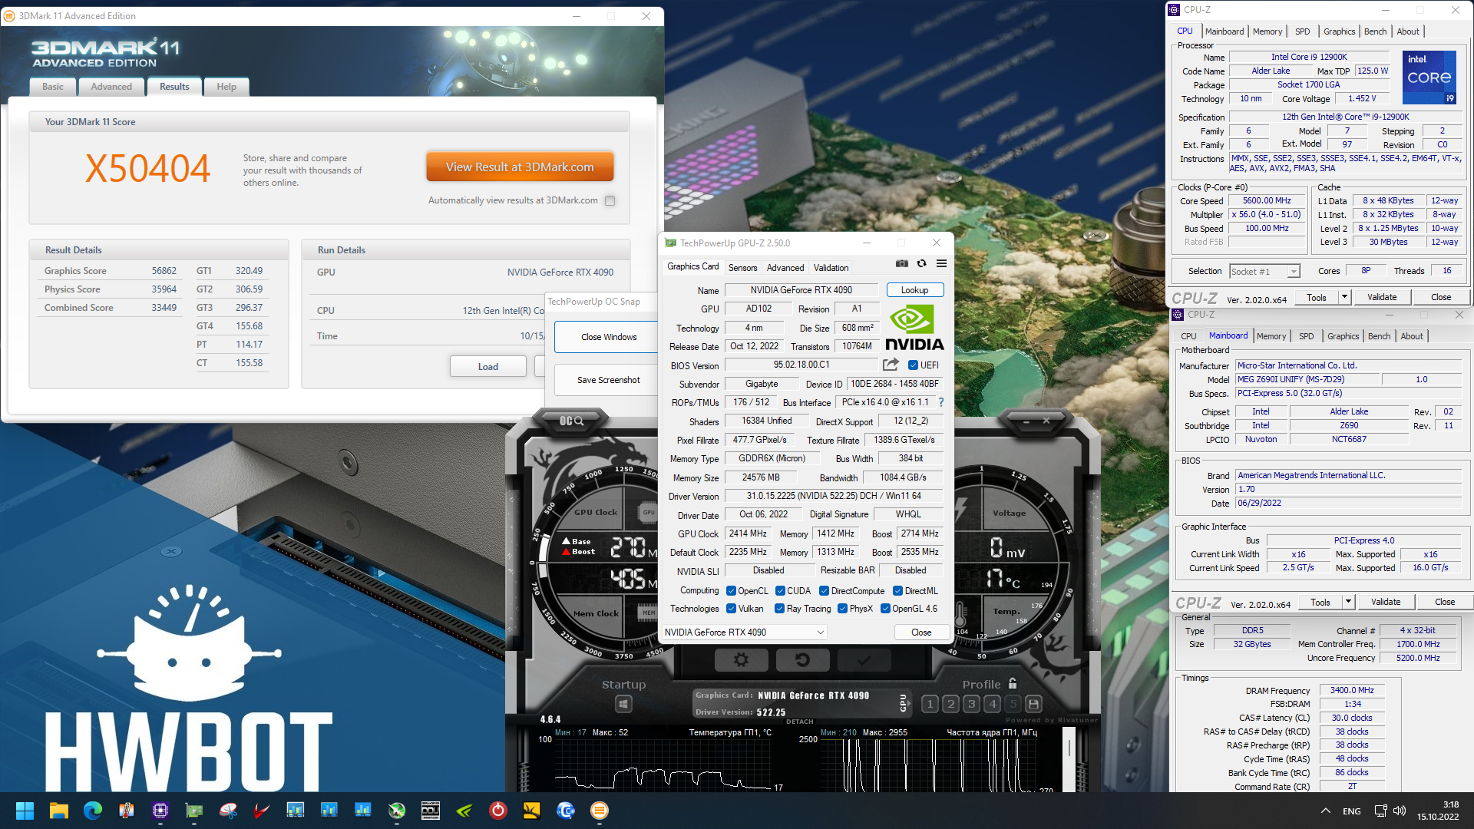Click the DETACH label in Afterburner

tap(799, 722)
